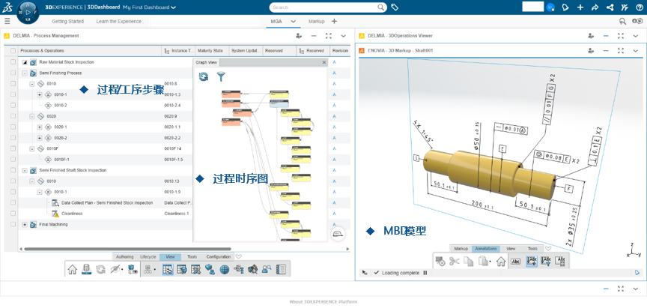Open the help question mark icon

coord(640,7)
